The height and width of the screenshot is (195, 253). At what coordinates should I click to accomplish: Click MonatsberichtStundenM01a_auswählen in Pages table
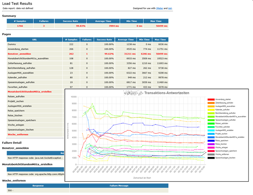pyautogui.click(x=28, y=58)
